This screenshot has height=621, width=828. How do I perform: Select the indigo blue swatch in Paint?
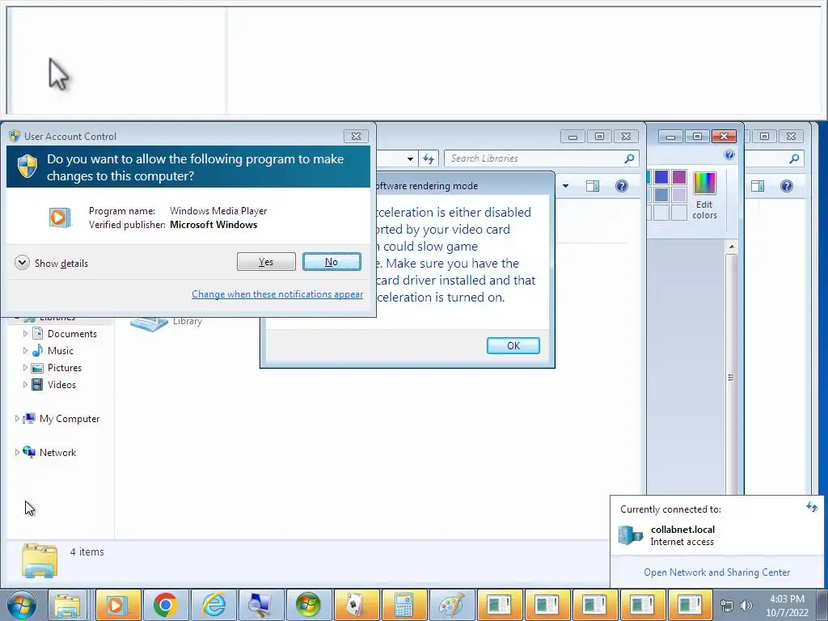(661, 177)
